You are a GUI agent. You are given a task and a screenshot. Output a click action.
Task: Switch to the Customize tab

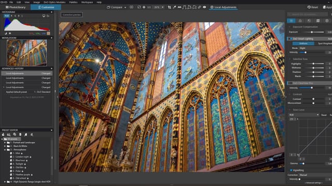click(46, 7)
